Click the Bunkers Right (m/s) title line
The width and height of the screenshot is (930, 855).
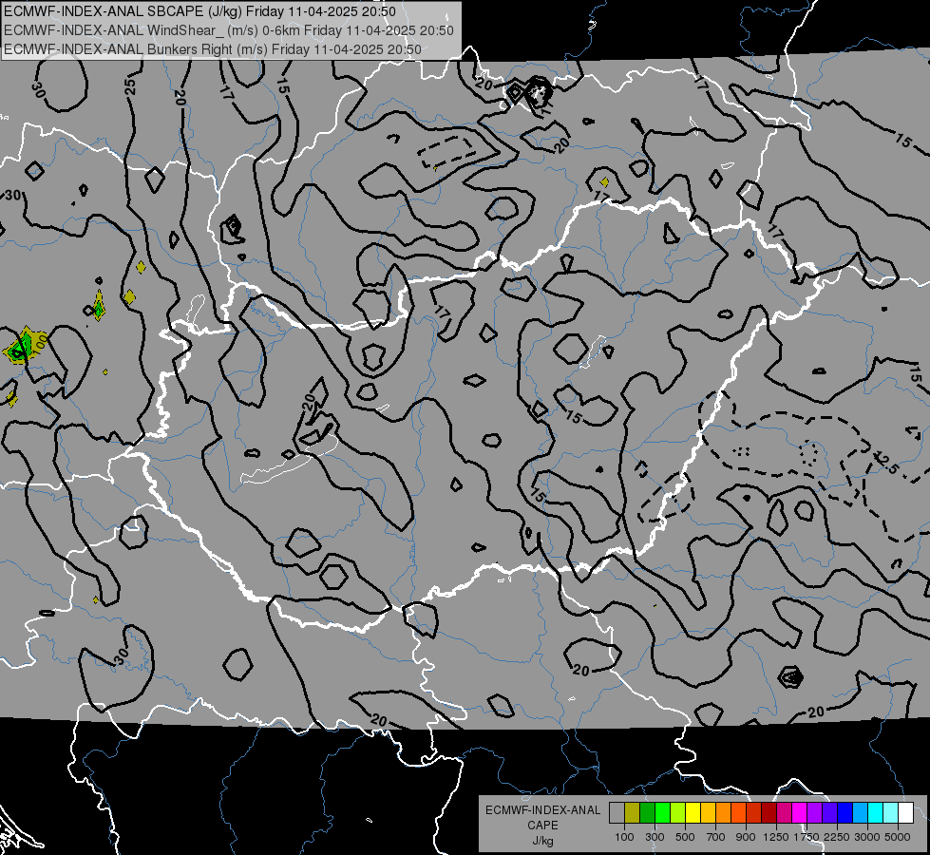[213, 49]
